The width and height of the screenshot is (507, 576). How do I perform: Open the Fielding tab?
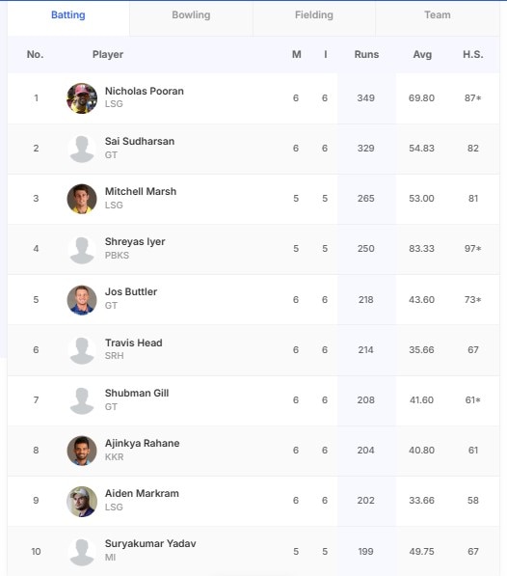point(314,15)
